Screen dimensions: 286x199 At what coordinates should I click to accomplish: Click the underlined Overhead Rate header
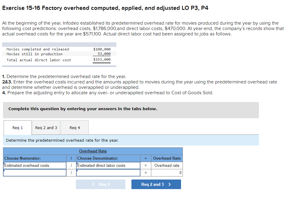click(93, 151)
